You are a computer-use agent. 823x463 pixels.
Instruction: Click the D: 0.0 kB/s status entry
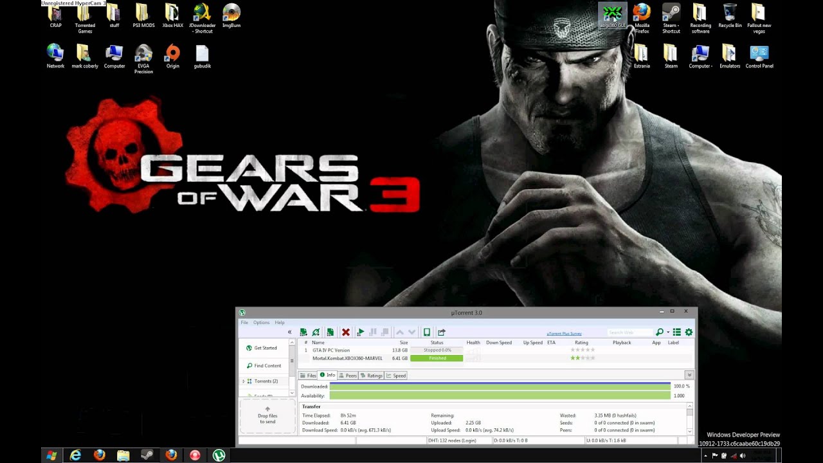pos(538,440)
